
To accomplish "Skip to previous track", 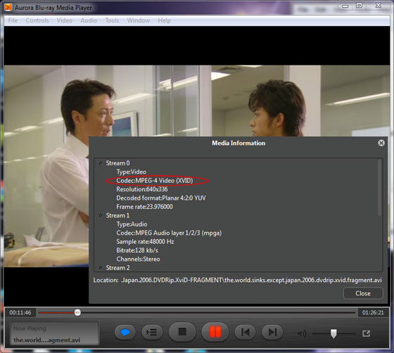I will pyautogui.click(x=245, y=333).
